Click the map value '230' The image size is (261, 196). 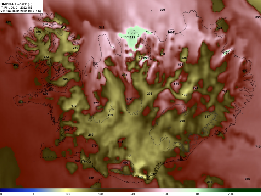pyautogui.click(x=162, y=54)
